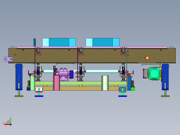
Task: Select the lilac slotted bracket on the frame end
Action: [x=8, y=59]
